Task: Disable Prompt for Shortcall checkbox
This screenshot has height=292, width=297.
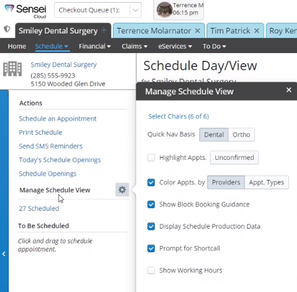Action: pos(151,248)
